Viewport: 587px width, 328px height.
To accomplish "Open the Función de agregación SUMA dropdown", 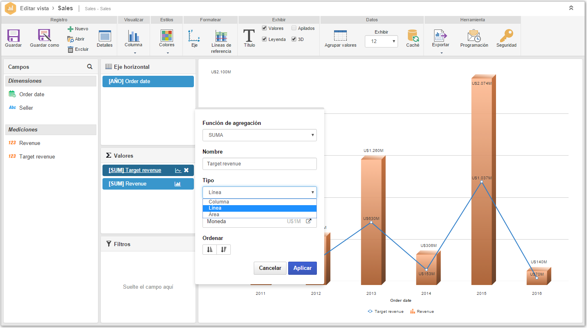I will click(259, 135).
